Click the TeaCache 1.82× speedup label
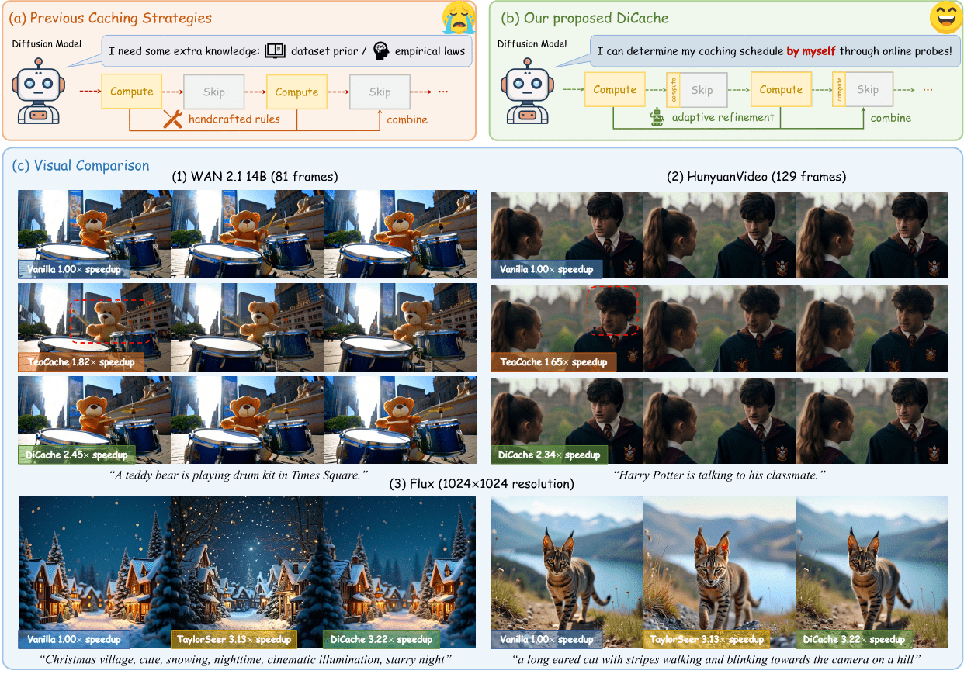Screen dimensions: 964x674 coord(78,362)
